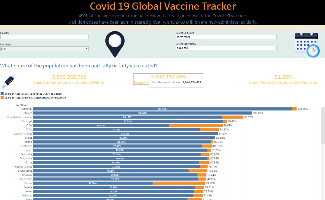Select the End Date input field

pos(226,37)
